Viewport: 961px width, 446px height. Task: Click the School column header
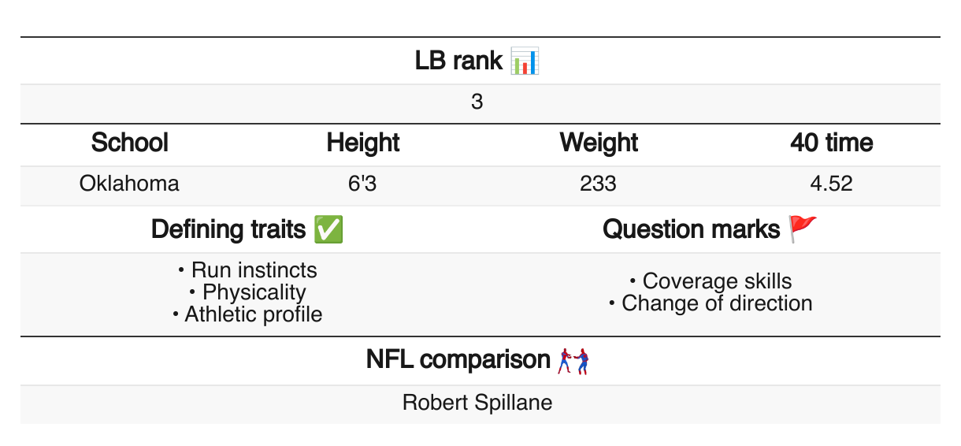pos(129,143)
